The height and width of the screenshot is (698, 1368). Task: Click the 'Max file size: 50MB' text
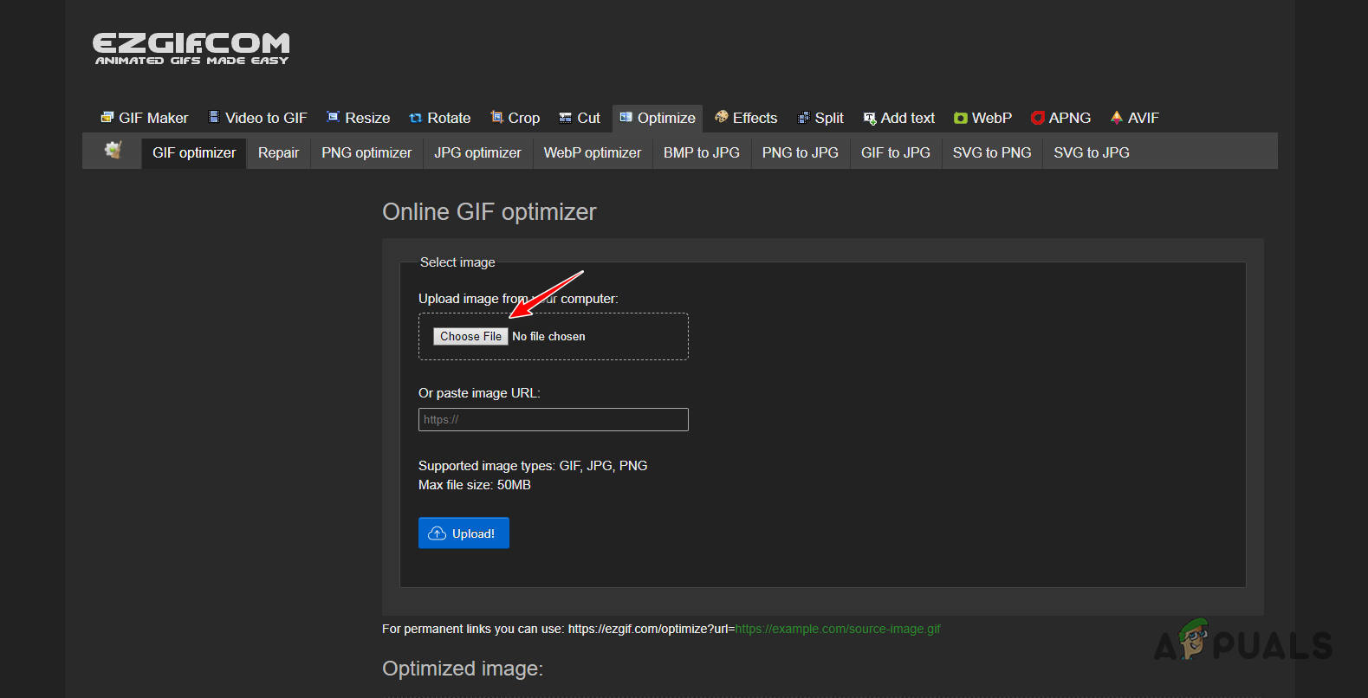coord(475,485)
